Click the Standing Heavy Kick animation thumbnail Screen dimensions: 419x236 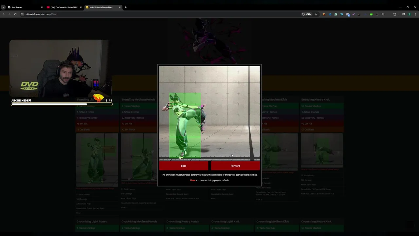tap(322, 150)
